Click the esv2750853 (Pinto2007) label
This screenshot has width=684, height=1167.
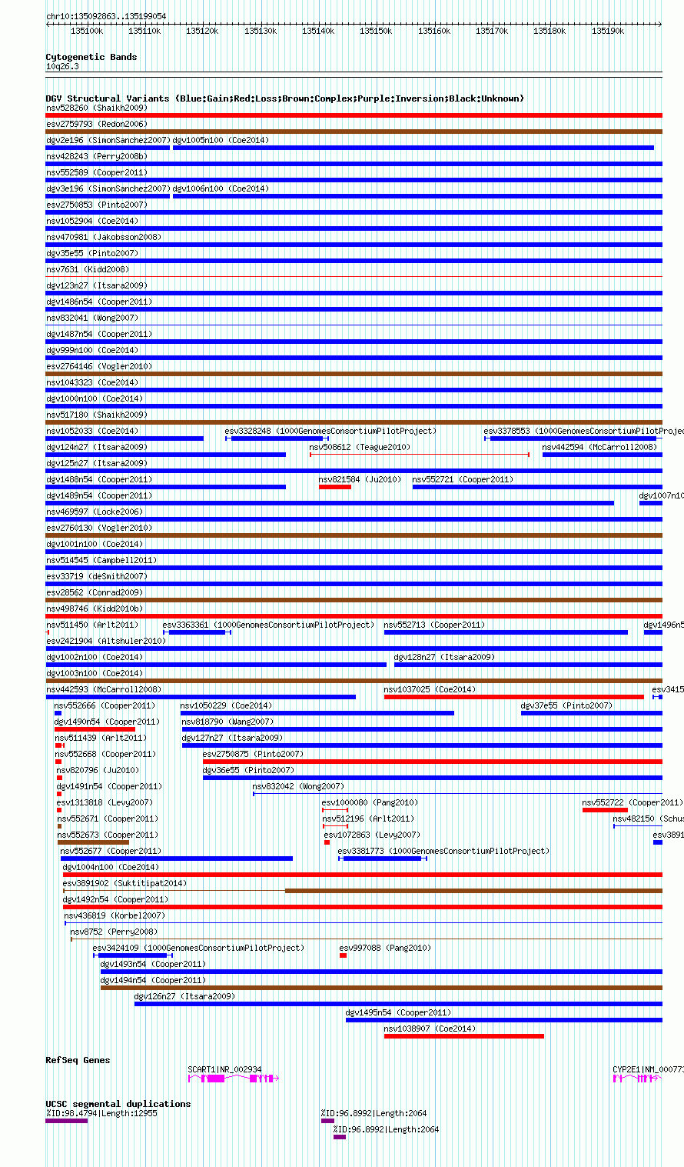point(97,205)
